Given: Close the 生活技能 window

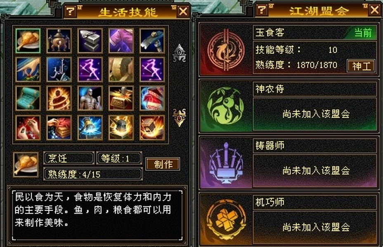Looking at the screenshot, I should [183, 11].
